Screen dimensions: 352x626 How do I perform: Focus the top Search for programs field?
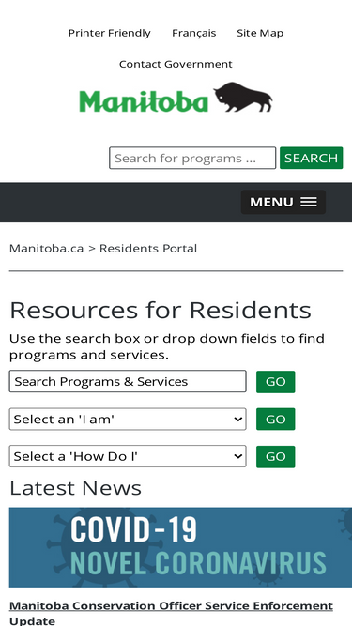click(x=192, y=158)
